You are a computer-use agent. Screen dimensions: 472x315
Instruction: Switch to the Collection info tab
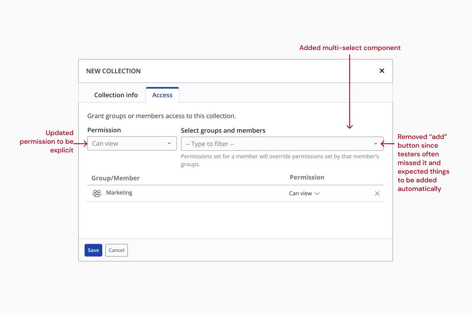(116, 95)
